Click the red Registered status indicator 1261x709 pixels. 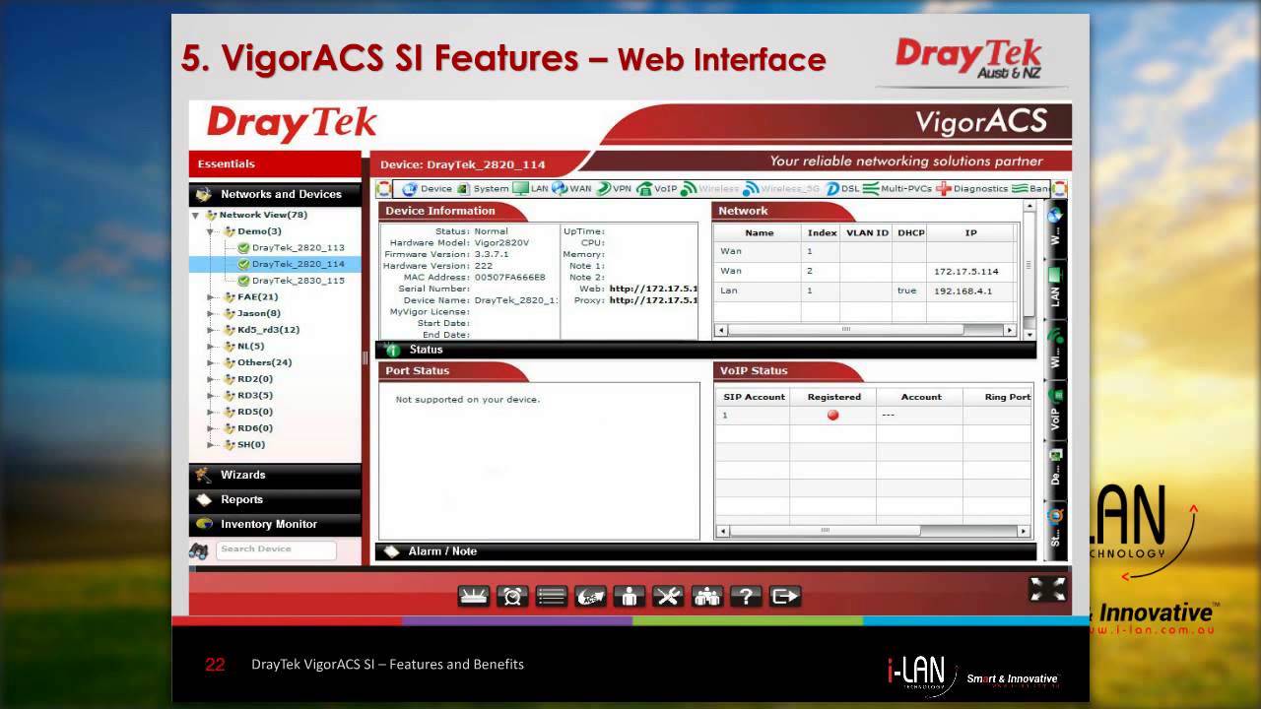[833, 416]
